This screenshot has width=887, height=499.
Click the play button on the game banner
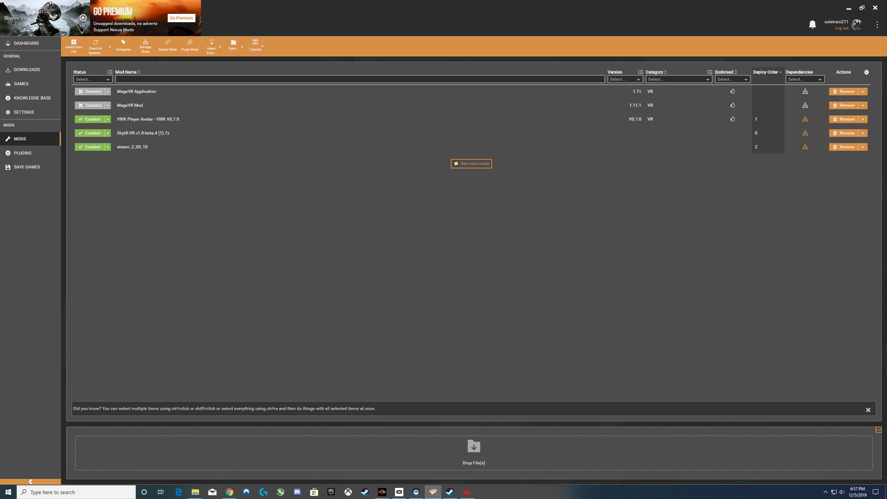[83, 18]
